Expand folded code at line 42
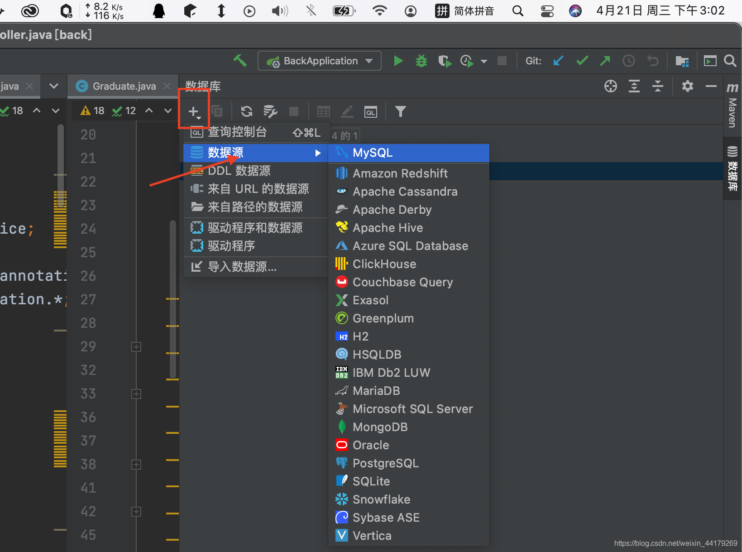This screenshot has width=742, height=552. [x=136, y=512]
